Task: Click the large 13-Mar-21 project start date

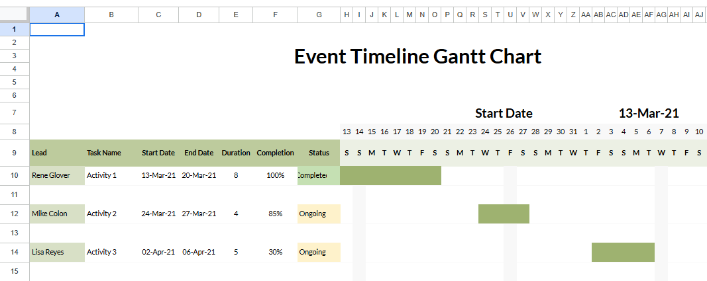Action: 648,114
